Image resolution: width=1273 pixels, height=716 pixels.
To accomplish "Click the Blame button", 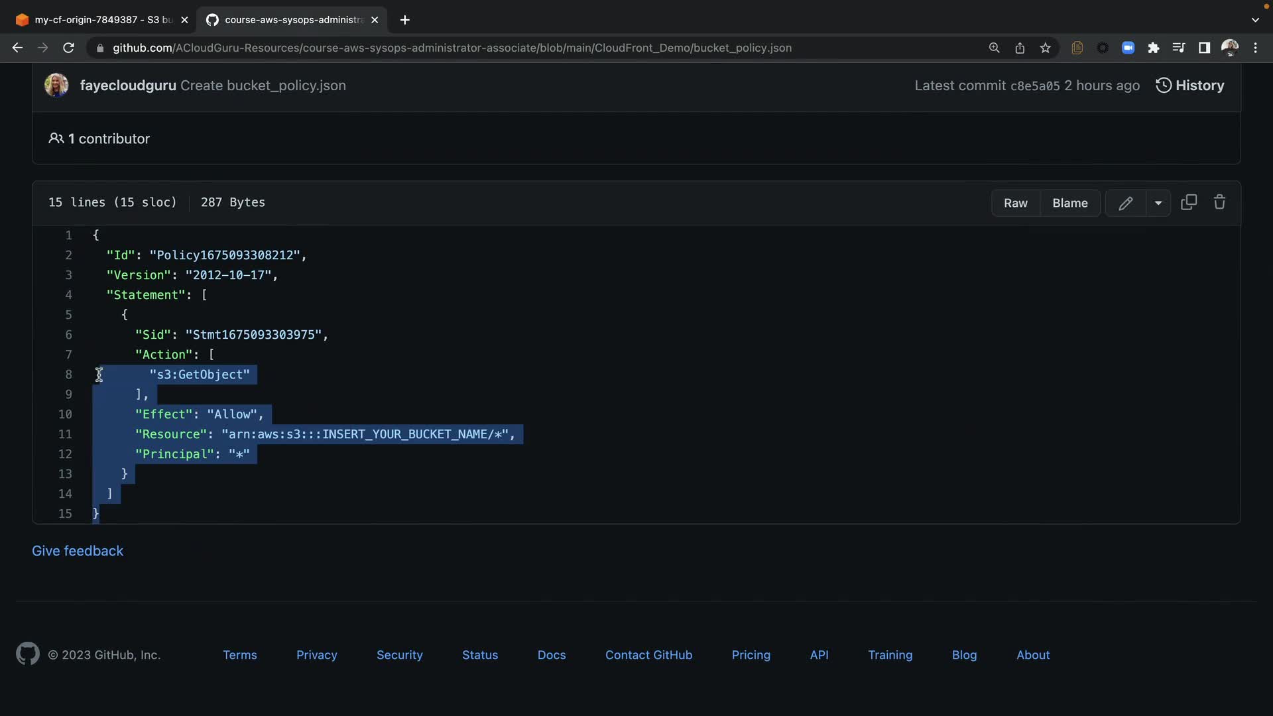I will [1069, 203].
